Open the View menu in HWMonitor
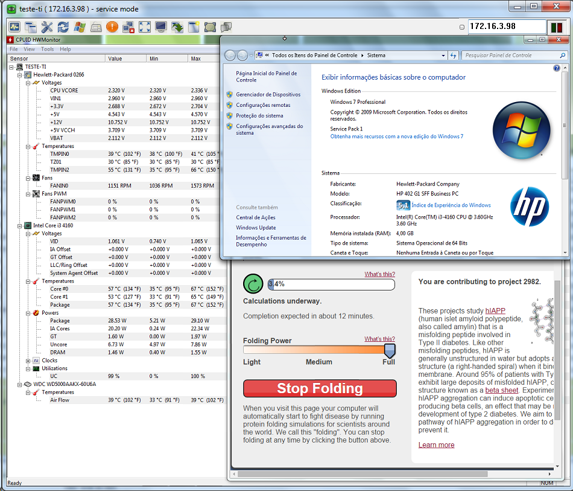This screenshot has height=491, width=573. point(29,49)
